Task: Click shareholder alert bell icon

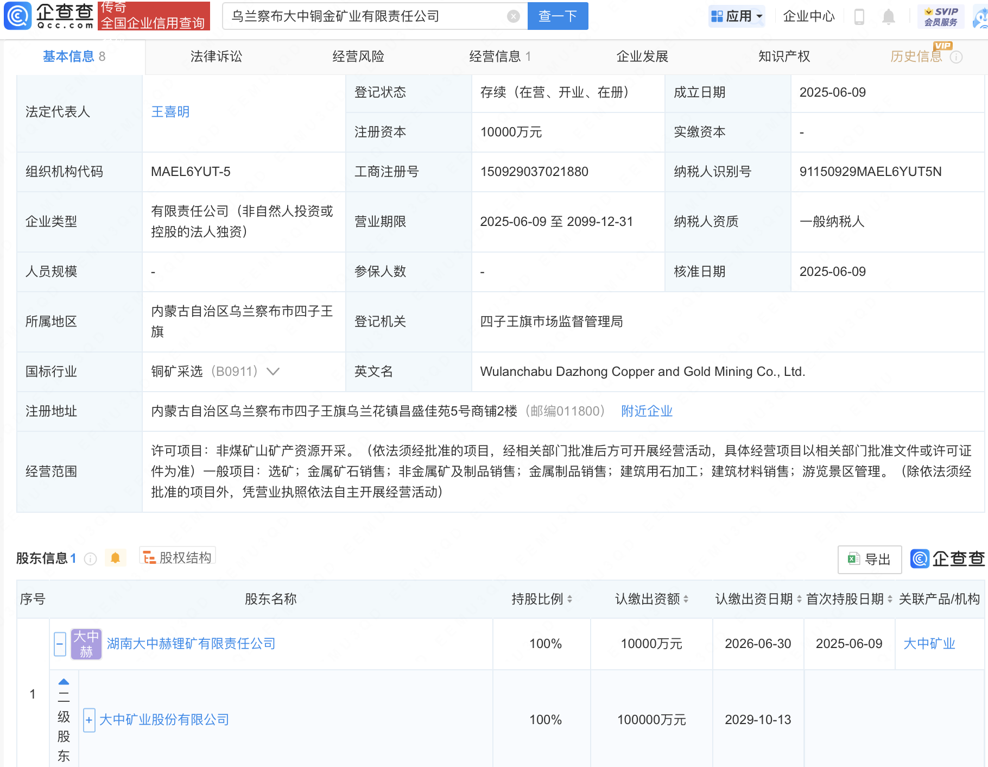Action: 115,558
